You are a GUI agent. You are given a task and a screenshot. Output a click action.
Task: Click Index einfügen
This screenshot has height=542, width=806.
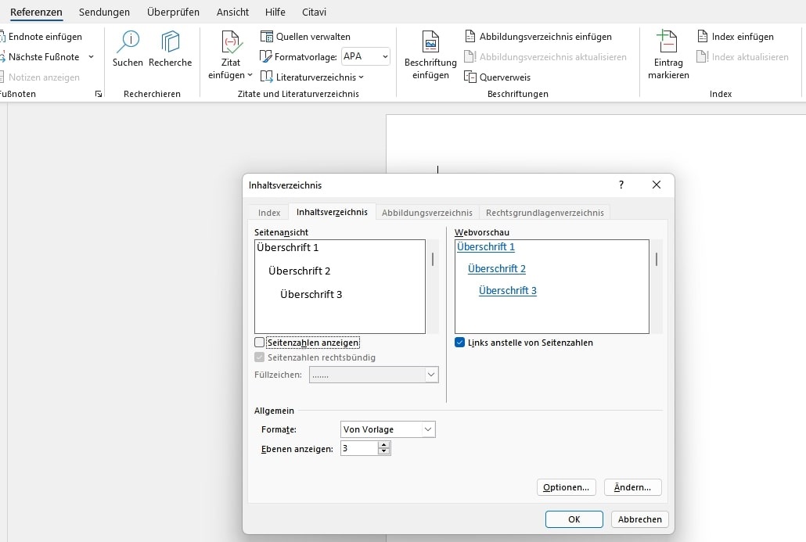point(736,37)
